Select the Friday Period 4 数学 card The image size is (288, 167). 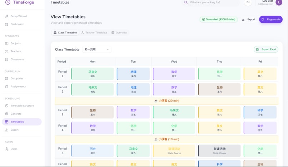click(x=260, y=128)
